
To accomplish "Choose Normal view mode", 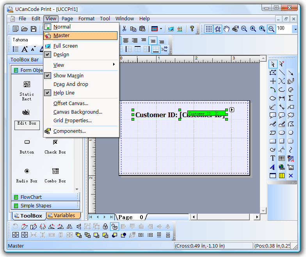I will pos(80,27).
